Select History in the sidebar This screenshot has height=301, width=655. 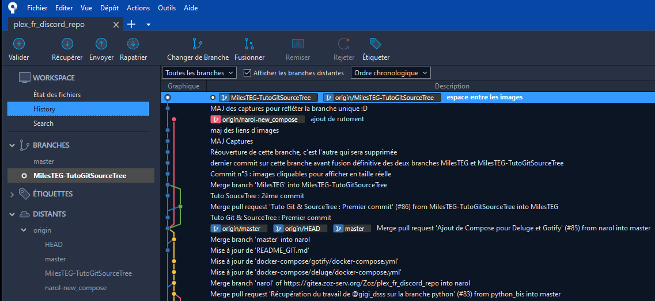[78, 109]
